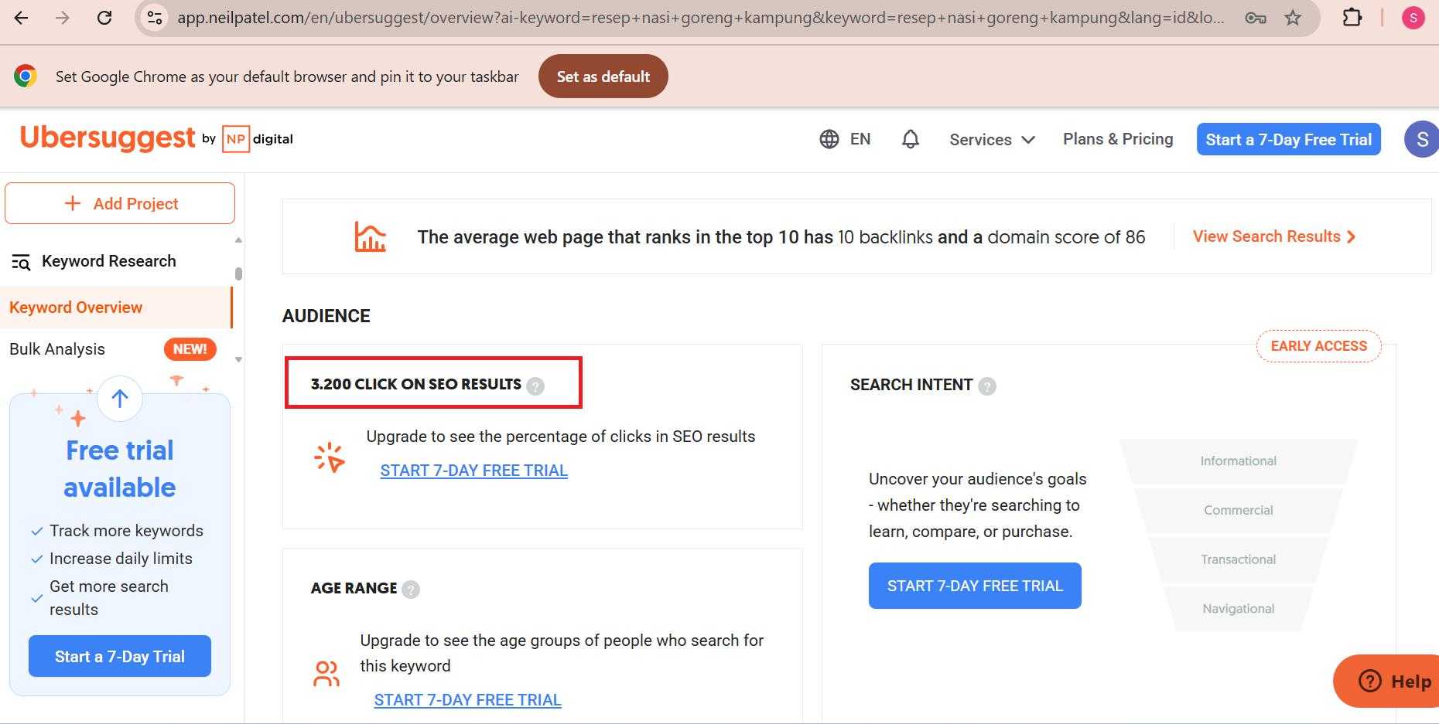1439x724 pixels.
Task: Click the Ubersuggest logo
Action: (x=108, y=138)
